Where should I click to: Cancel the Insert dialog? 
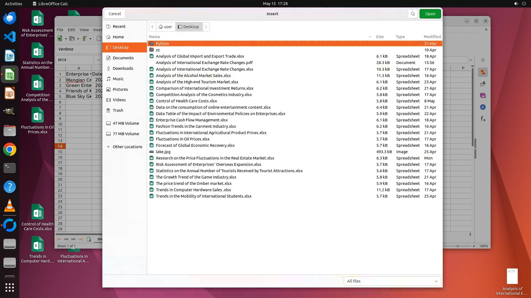tap(114, 14)
